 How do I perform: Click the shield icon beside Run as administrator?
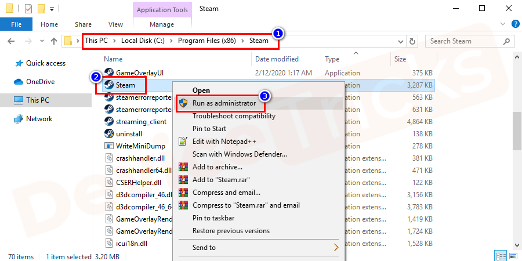coord(183,103)
